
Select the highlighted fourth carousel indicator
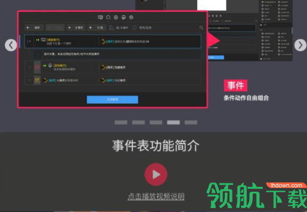(173, 122)
